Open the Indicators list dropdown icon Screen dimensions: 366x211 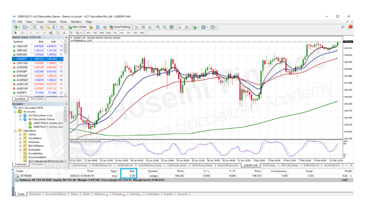pyautogui.click(x=195, y=27)
